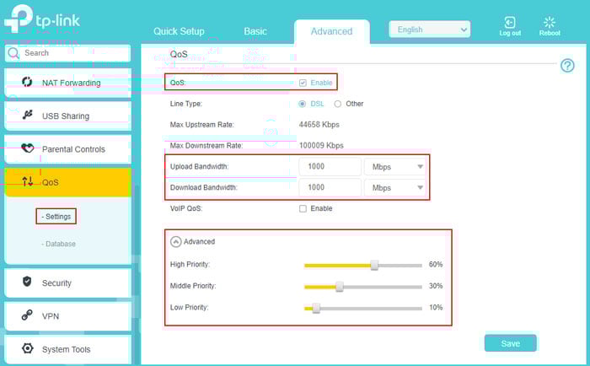This screenshot has width=590, height=366.
Task: Open the English language dropdown
Action: coord(429,30)
